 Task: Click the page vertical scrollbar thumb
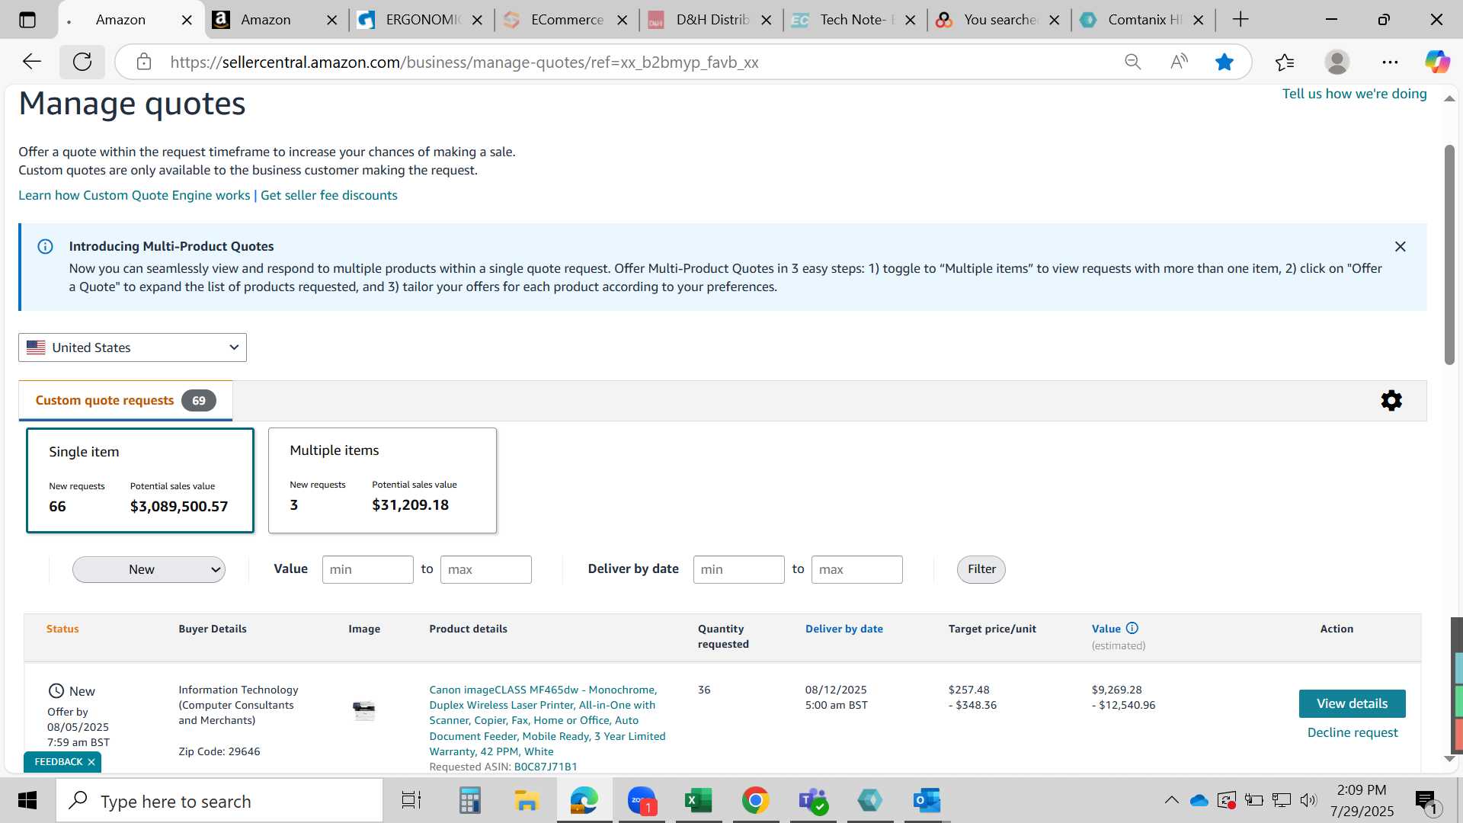[x=1449, y=255]
